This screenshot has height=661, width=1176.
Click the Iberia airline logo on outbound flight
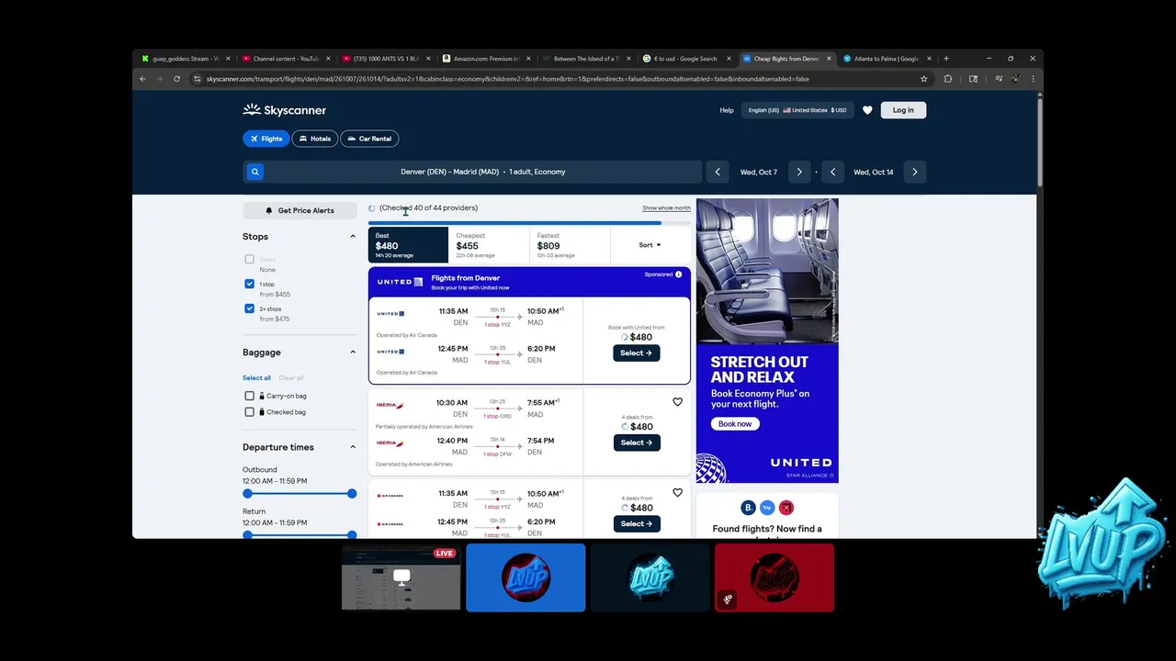(x=390, y=405)
